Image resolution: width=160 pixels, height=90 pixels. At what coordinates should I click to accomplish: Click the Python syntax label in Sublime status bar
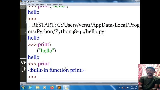(x=133, y=84)
